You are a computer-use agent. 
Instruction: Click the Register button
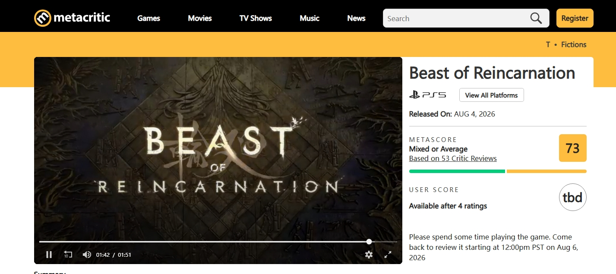pyautogui.click(x=575, y=18)
